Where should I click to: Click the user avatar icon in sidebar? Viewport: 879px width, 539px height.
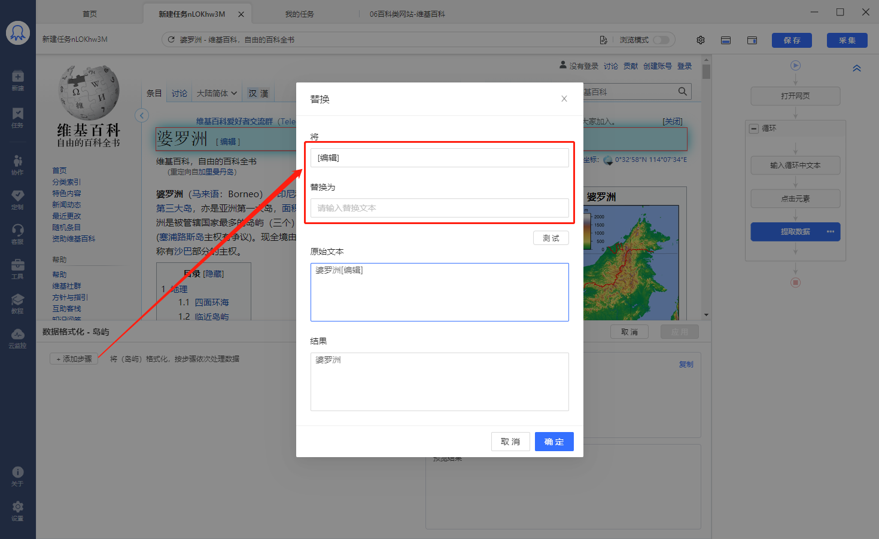18,33
